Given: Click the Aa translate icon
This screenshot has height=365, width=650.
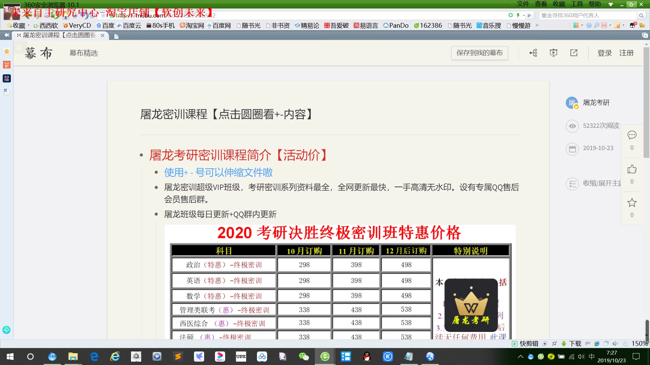Looking at the screenshot, I should (x=604, y=25).
